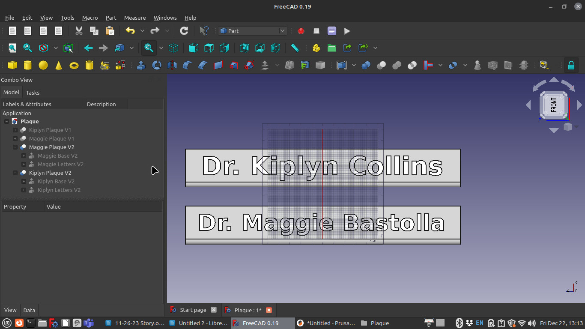Collapse the Kiplyn Plaque V2 node
This screenshot has width=585, height=329.
[15, 173]
